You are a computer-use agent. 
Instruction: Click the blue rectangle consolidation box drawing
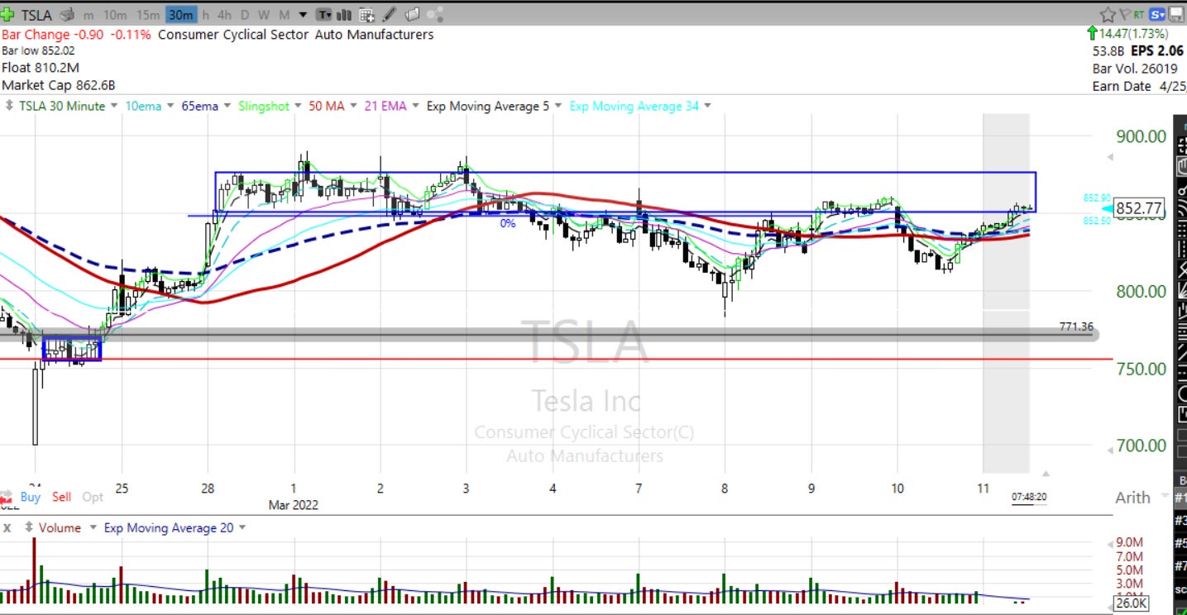click(625, 193)
